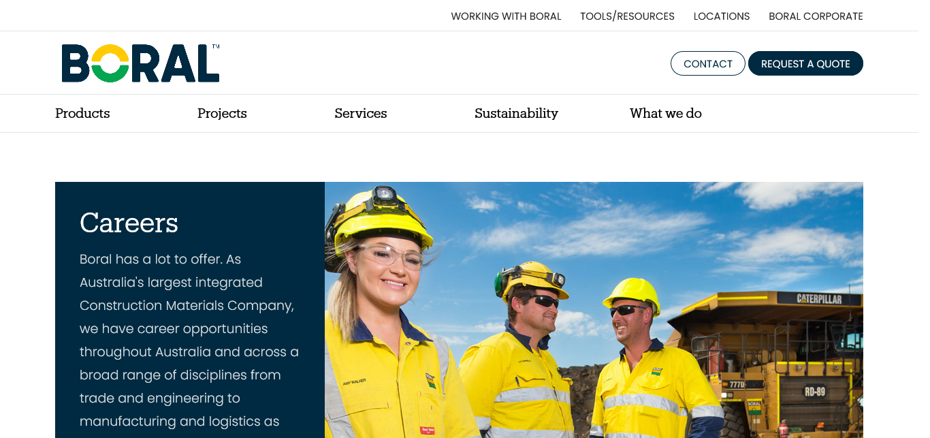Select the Sustainability menu item

[x=516, y=113]
